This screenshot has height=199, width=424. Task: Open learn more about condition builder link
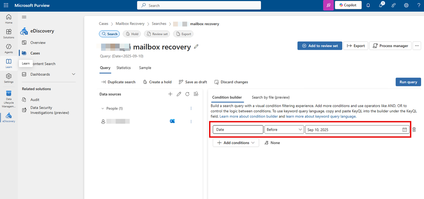coord(249,116)
